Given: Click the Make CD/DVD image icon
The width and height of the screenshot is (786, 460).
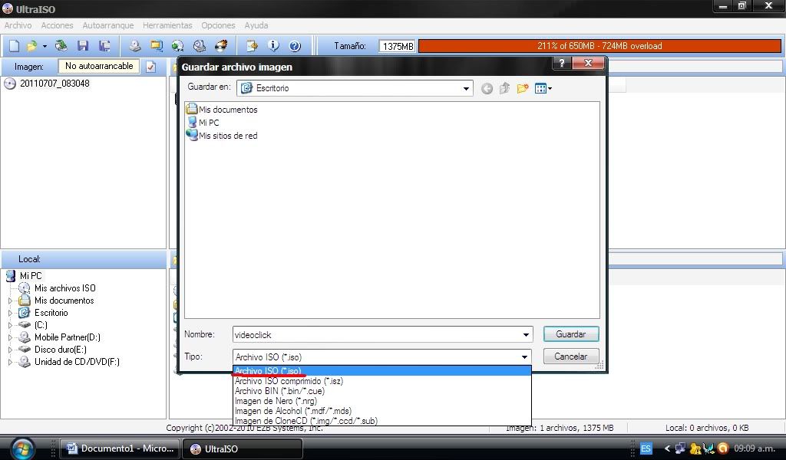Looking at the screenshot, I should click(134, 46).
